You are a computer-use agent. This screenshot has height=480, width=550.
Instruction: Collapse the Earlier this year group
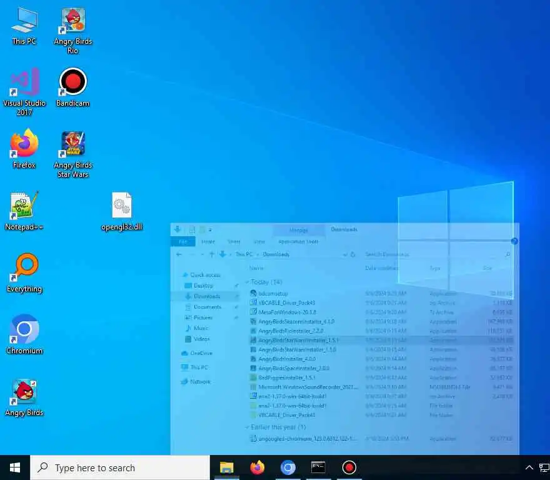point(247,427)
